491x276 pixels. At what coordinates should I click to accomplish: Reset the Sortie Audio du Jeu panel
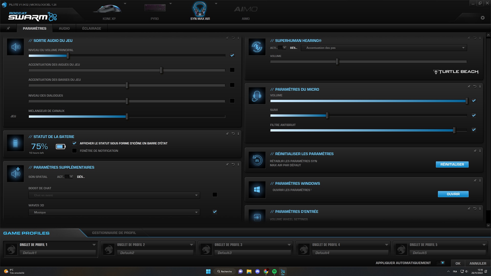click(x=233, y=38)
